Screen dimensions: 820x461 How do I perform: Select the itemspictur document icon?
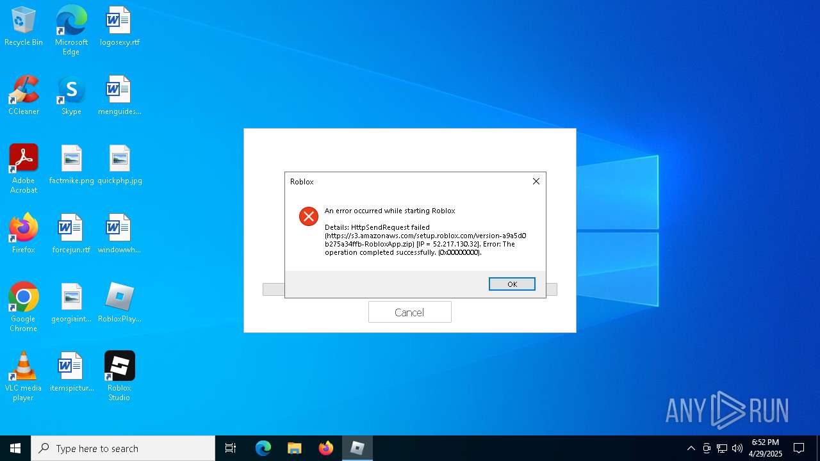pos(71,372)
